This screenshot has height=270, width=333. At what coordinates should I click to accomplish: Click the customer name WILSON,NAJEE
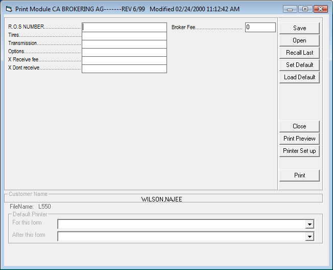point(161,199)
